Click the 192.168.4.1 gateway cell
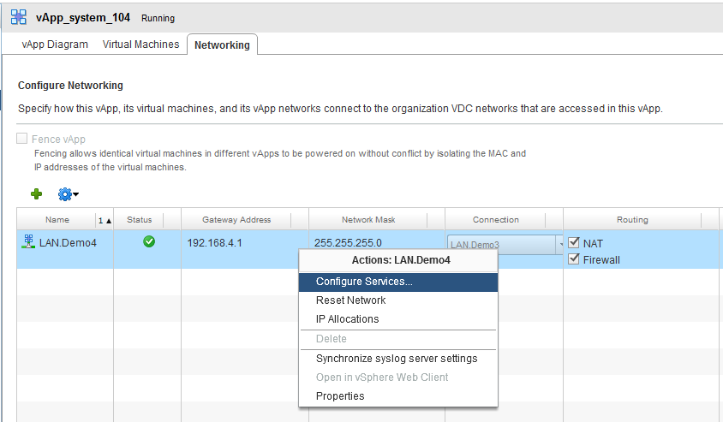Image resolution: width=723 pixels, height=422 pixels. 214,243
